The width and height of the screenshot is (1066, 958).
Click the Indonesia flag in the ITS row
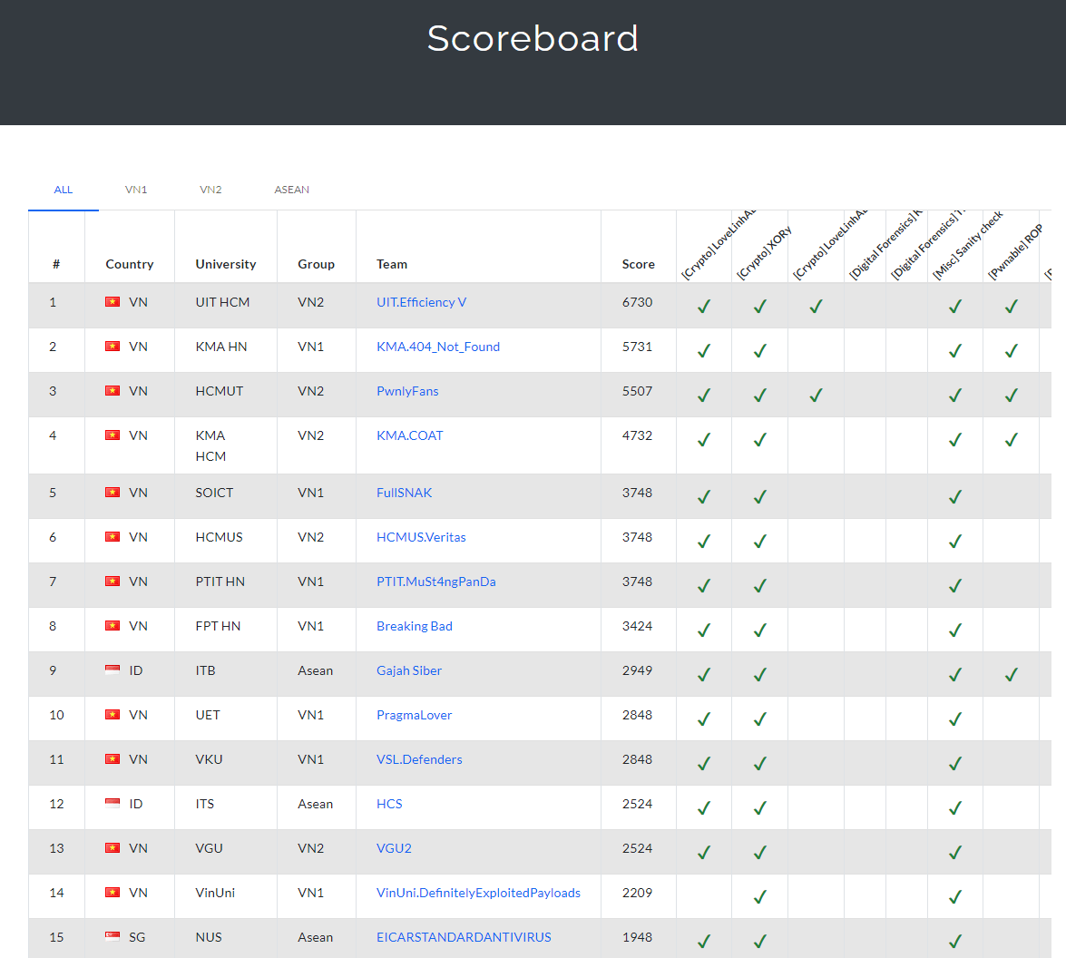tap(112, 804)
